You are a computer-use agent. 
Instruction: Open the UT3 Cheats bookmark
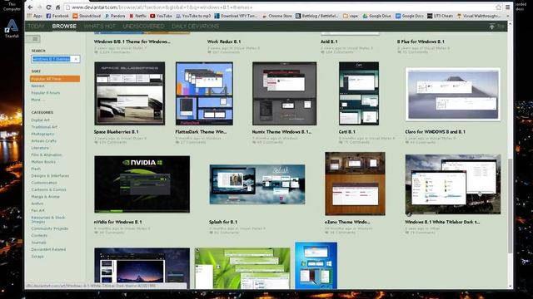click(x=440, y=16)
